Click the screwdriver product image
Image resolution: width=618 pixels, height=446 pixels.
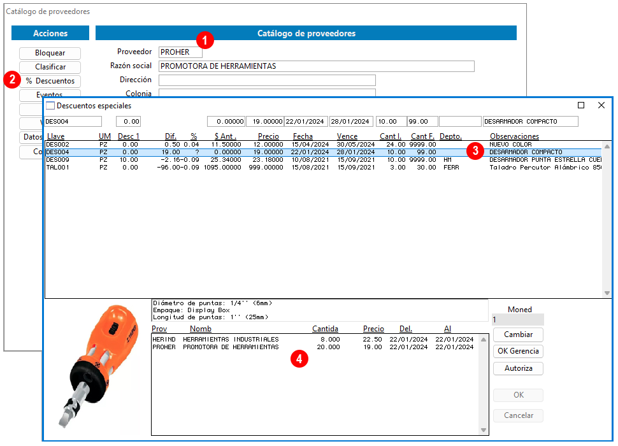(x=99, y=366)
